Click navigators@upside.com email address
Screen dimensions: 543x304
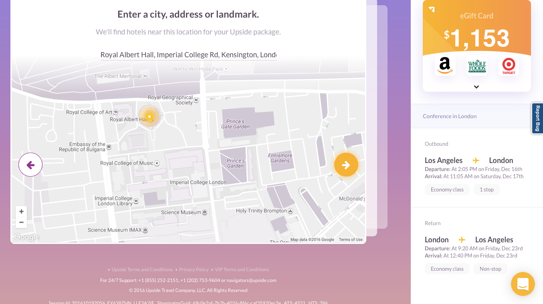tap(252, 280)
